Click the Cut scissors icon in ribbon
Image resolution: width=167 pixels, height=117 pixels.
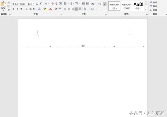(9, 2)
